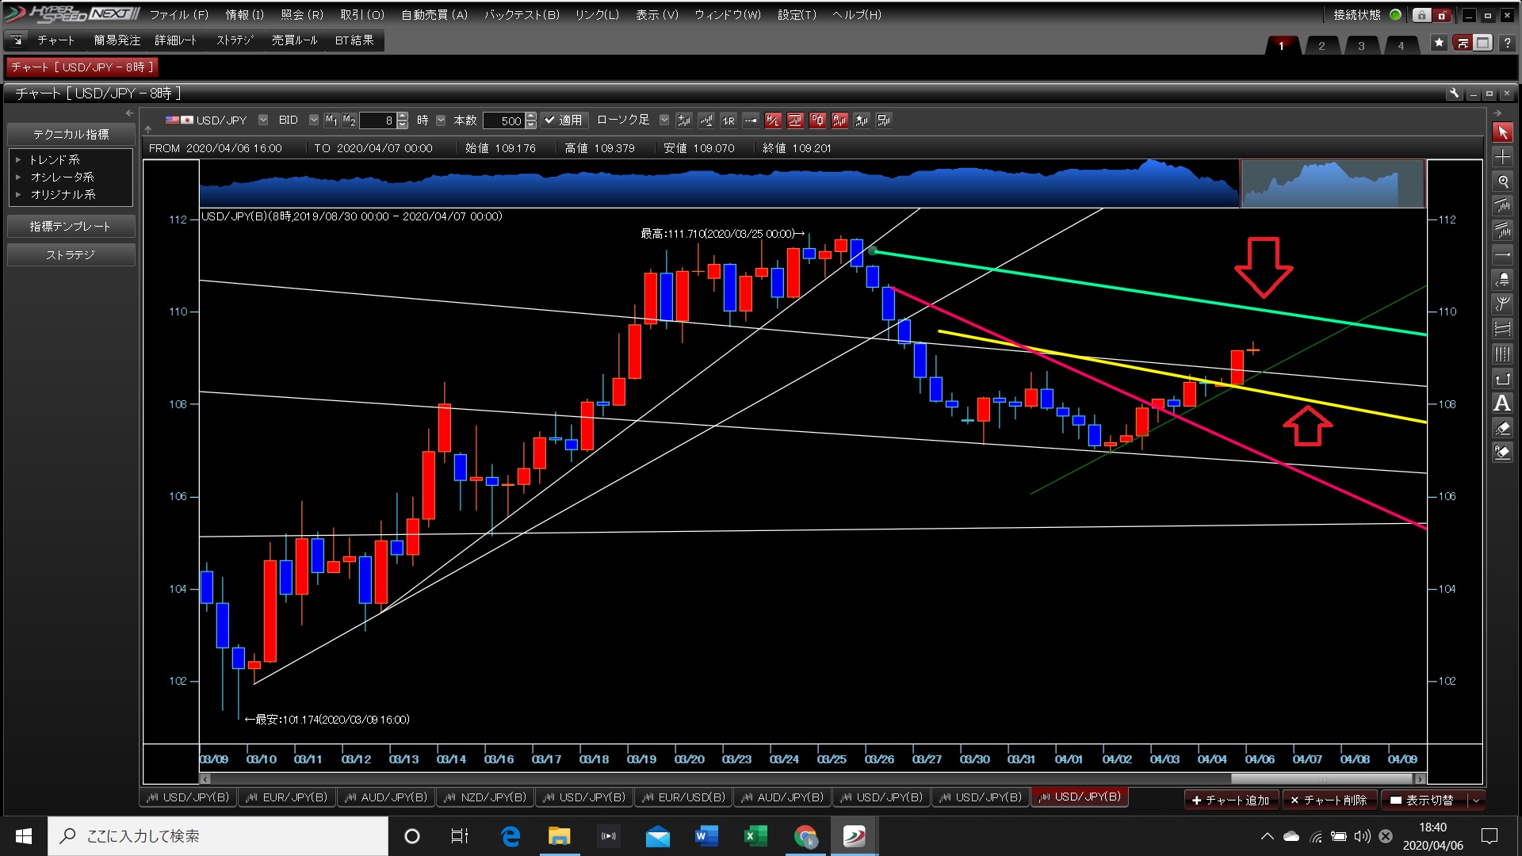
Task: Click the チャート追加 button
Action: [1230, 801]
